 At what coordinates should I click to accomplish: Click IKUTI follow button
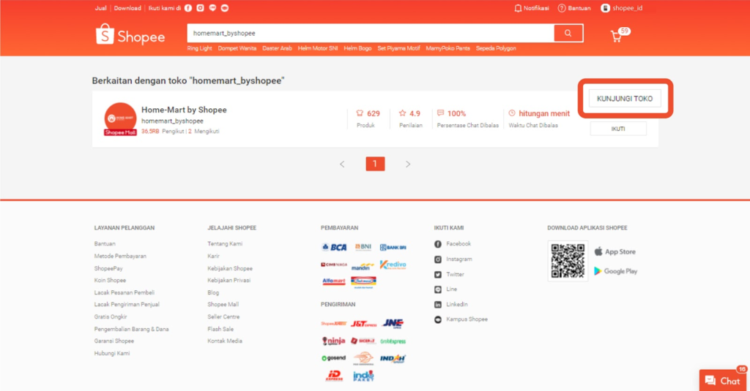[x=618, y=129]
